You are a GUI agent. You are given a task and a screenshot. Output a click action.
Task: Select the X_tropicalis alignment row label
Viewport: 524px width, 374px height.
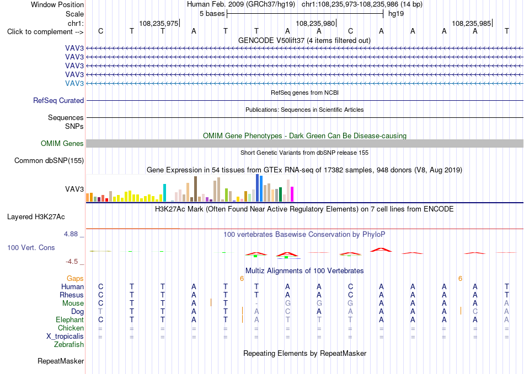click(x=65, y=337)
